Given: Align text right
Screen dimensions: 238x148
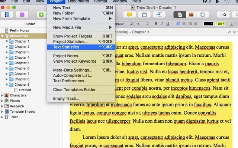Looking at the screenshot, I should [190, 24].
